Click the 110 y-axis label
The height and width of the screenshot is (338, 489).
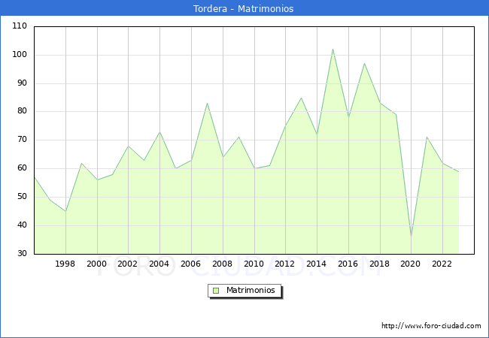(20, 26)
